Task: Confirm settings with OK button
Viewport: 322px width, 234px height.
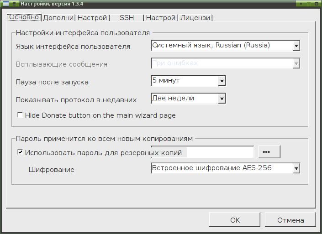Action: 235,220
